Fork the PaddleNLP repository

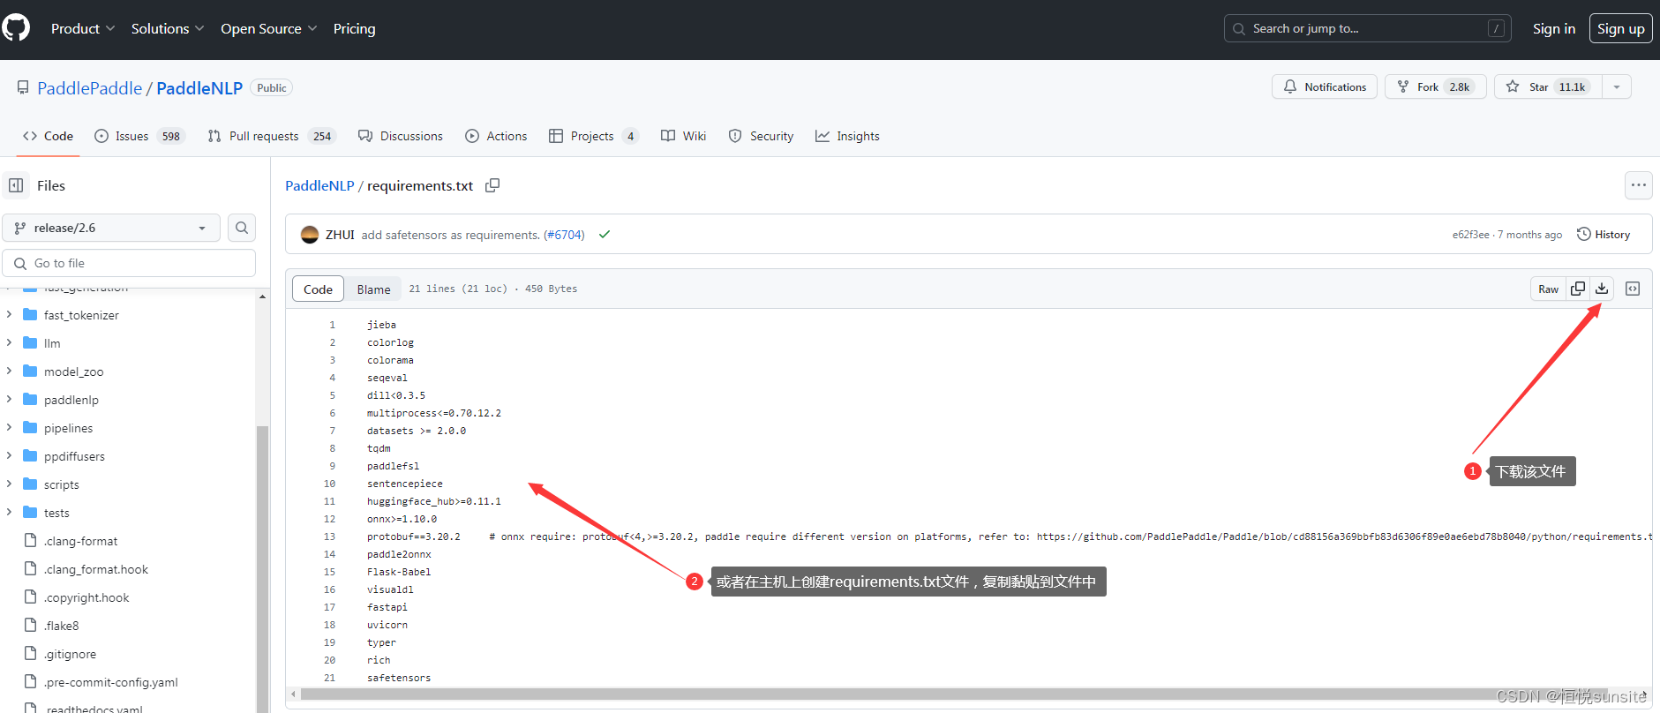point(1436,86)
